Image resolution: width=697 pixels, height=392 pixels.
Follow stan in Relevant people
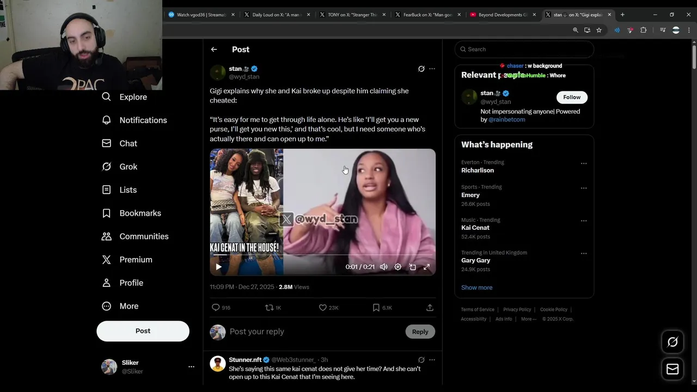coord(572,97)
